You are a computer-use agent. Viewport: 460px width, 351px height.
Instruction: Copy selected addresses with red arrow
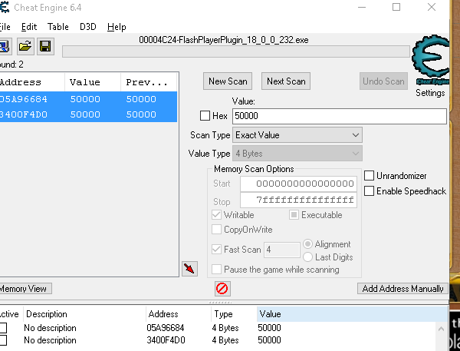(189, 269)
